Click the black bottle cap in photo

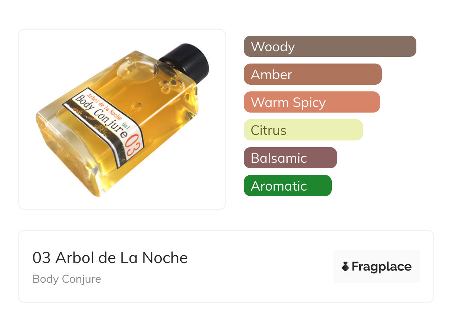pos(185,62)
